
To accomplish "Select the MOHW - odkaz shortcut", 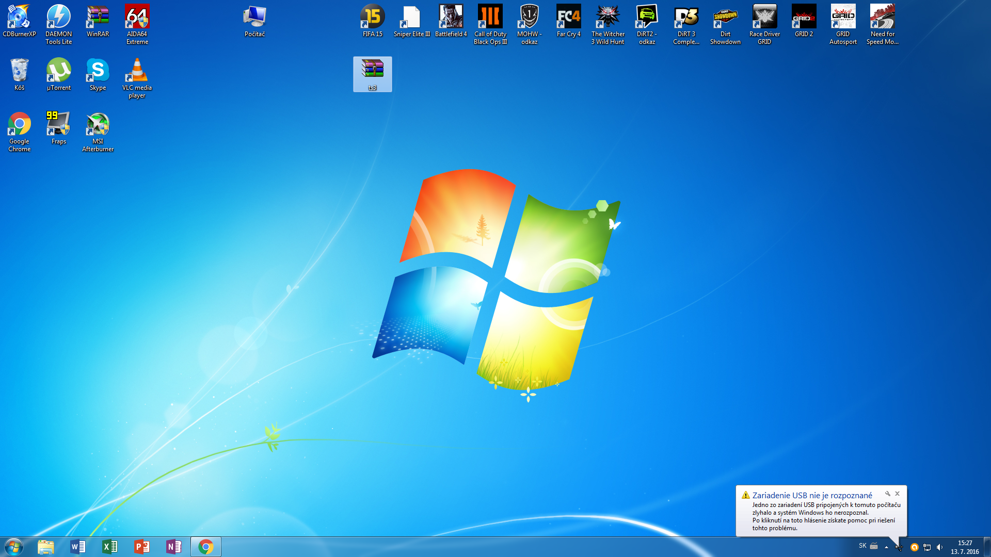I will [529, 25].
